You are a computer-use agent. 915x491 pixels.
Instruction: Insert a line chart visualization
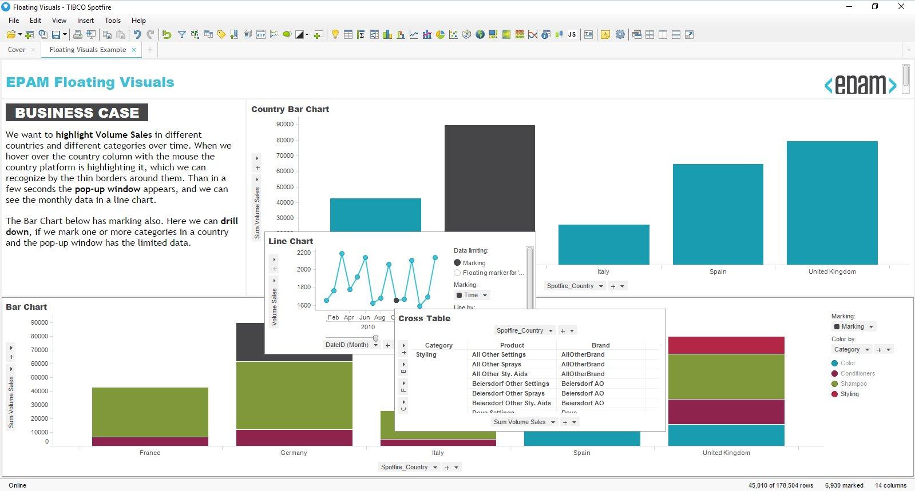coord(414,34)
